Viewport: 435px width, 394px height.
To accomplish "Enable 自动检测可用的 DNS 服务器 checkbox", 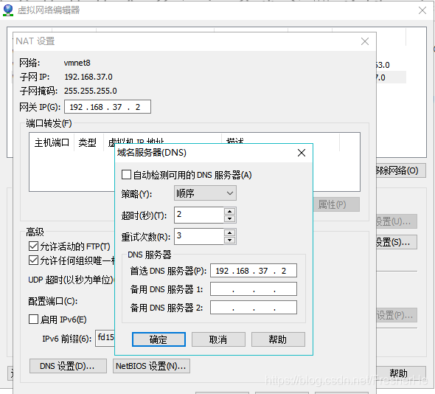I will [126, 175].
